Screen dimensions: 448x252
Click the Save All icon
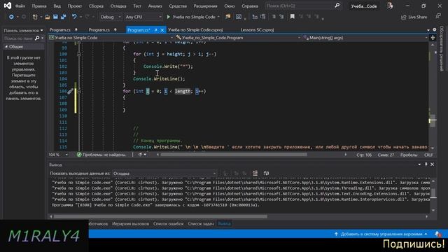(63, 17)
